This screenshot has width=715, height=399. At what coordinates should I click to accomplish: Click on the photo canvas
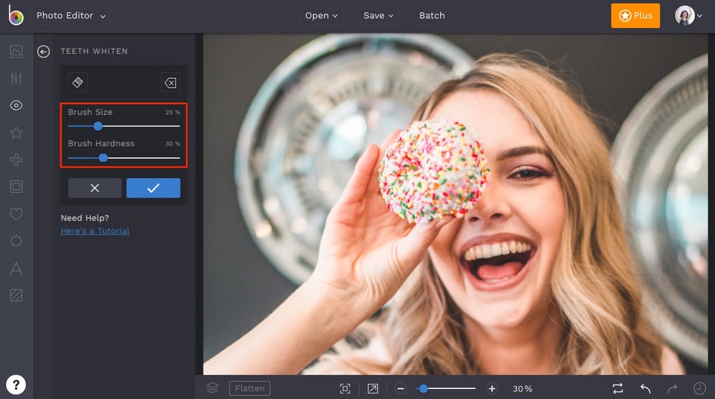click(x=455, y=204)
